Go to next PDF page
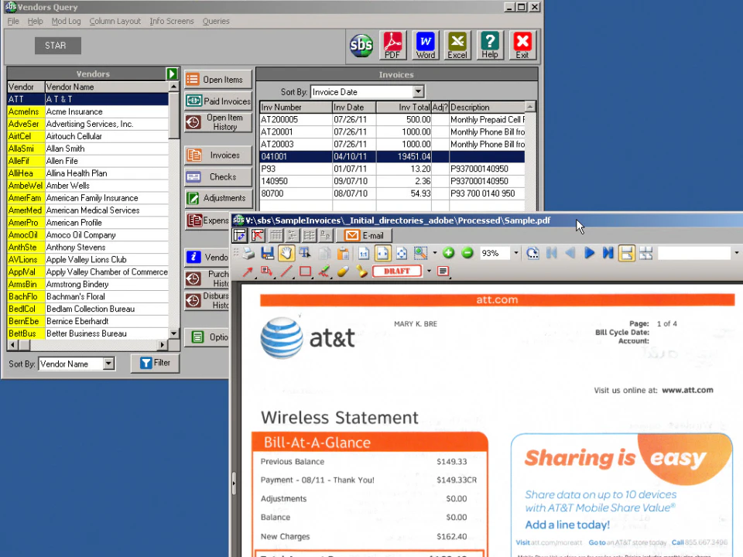 (590, 254)
